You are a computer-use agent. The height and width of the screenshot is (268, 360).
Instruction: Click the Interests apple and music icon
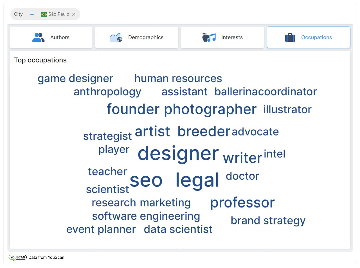coord(209,37)
